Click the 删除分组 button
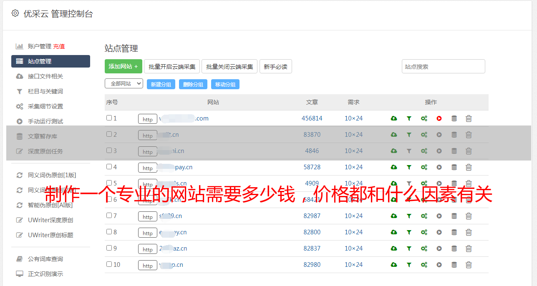 pyautogui.click(x=193, y=84)
